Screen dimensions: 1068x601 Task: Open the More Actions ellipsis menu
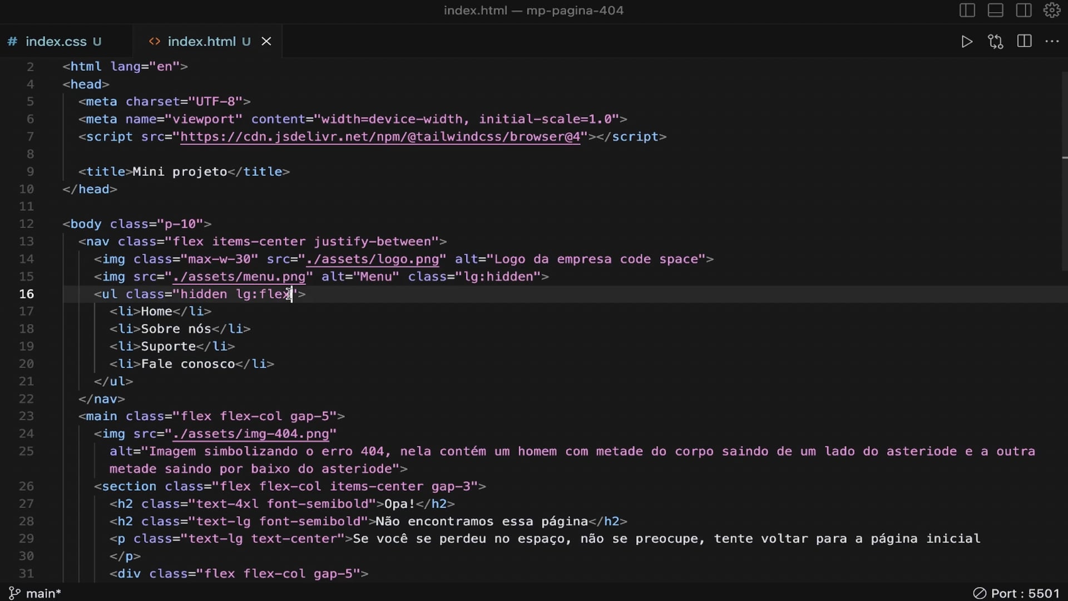pyautogui.click(x=1052, y=42)
